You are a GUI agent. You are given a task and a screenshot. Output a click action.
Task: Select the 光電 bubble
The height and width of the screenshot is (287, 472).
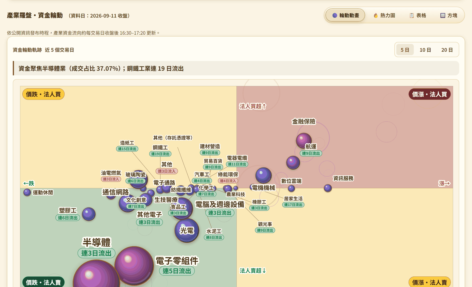(x=187, y=230)
